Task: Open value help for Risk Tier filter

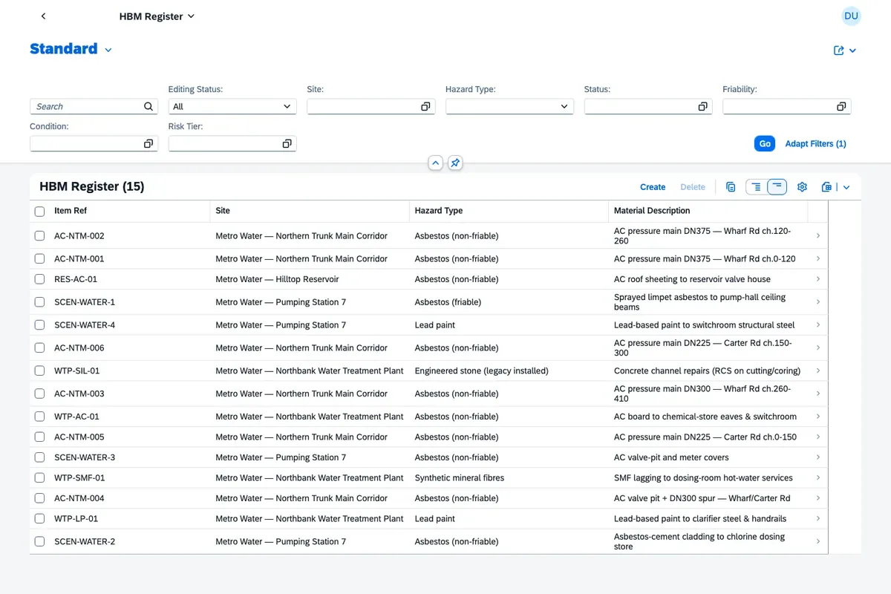Action: [x=287, y=143]
